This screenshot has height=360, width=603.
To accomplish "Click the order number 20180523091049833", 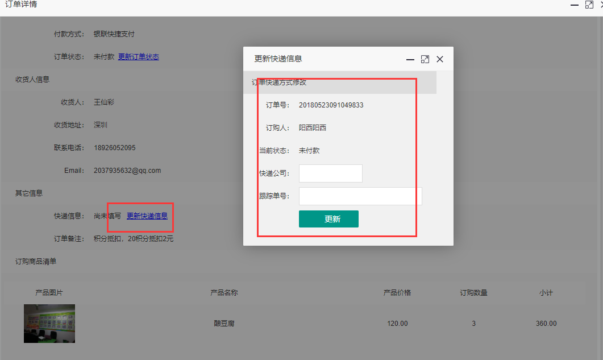I will 331,105.
